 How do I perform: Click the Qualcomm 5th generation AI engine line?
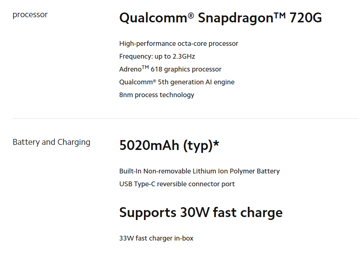[x=177, y=82]
